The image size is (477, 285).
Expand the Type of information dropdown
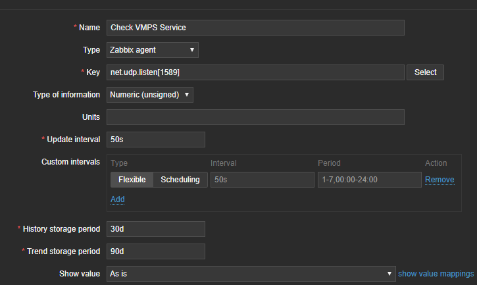[x=149, y=95]
